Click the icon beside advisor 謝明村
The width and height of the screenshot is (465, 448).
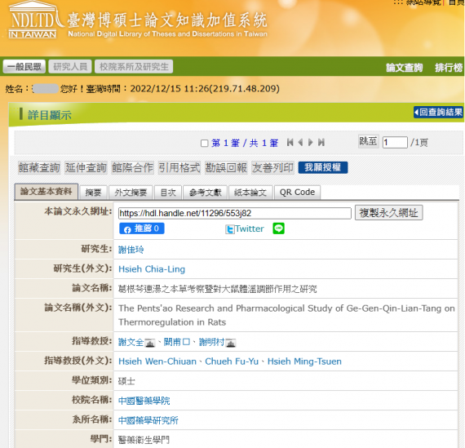231,343
